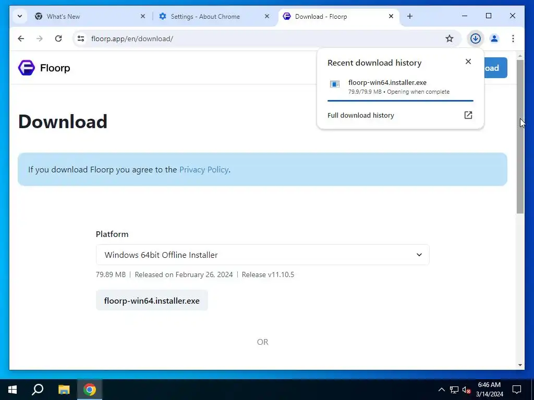Bookmark this page with the star icon
This screenshot has height=400, width=534.
click(x=450, y=39)
